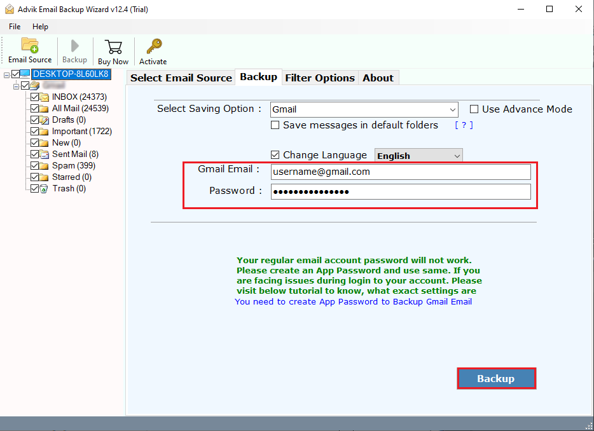Select the Trash (0) label

[x=69, y=188]
